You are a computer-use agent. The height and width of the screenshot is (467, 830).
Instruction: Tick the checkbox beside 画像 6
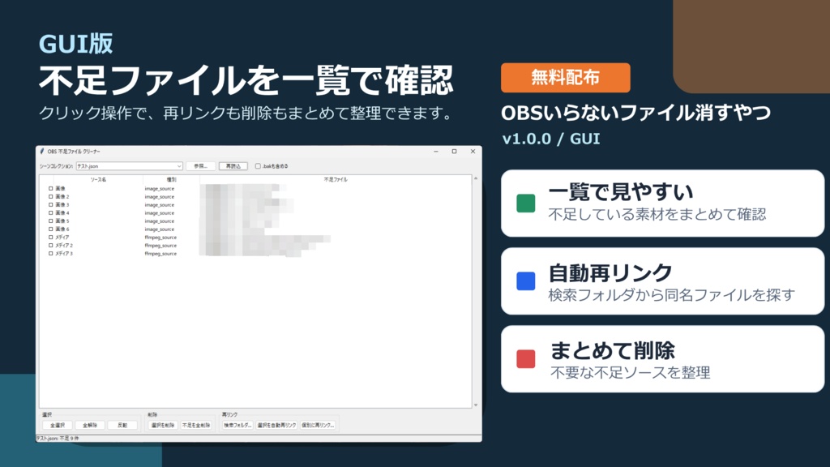(51, 229)
